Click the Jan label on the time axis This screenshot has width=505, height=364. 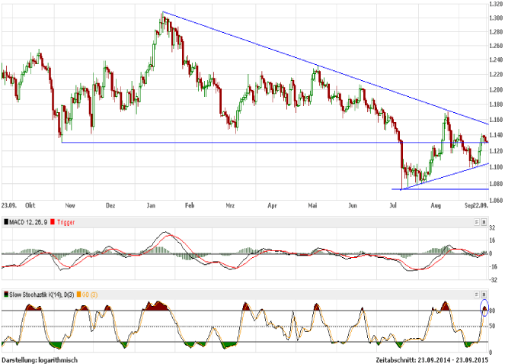151,205
